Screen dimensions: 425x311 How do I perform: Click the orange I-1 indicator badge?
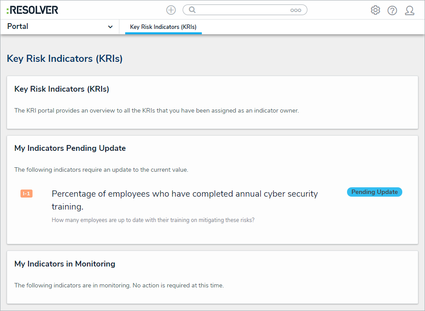click(26, 194)
